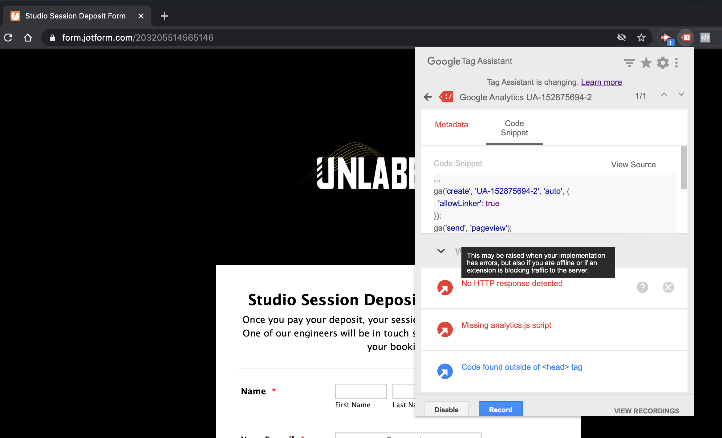Click the star icon in Tag Assistant header
This screenshot has height=438, width=722.
click(x=646, y=63)
